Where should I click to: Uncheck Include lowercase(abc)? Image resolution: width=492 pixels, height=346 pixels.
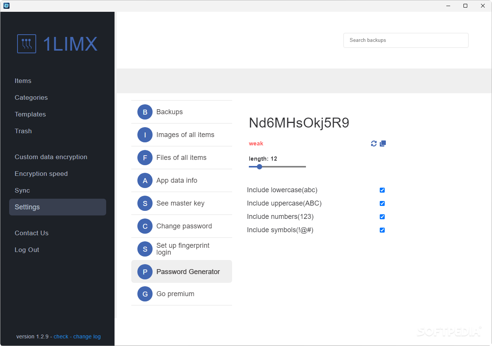pos(382,190)
